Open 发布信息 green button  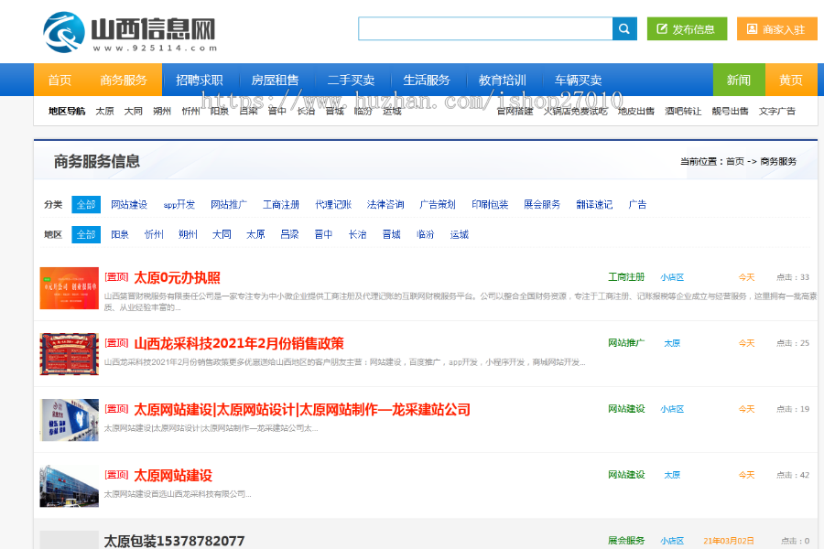point(687,28)
